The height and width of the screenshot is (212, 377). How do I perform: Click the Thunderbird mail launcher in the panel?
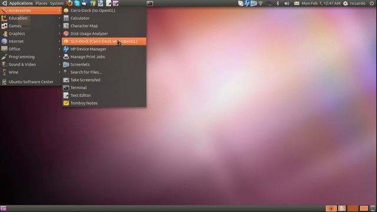pyautogui.click(x=85, y=4)
